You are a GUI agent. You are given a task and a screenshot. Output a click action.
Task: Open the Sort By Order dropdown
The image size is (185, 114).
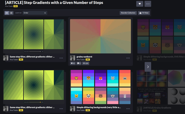(x=35, y=13)
